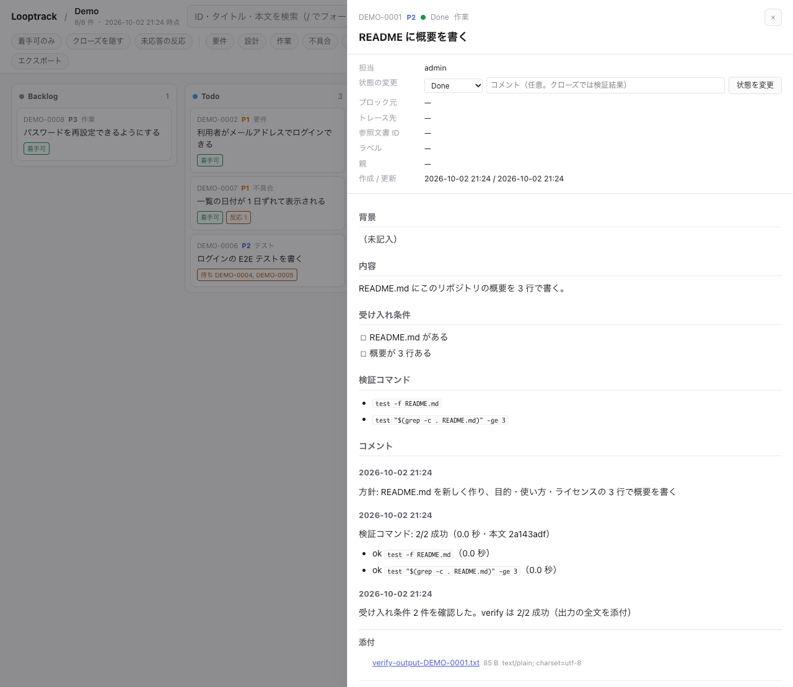The height and width of the screenshot is (687, 793).
Task: Click the Todo column header
Action: 268,97
